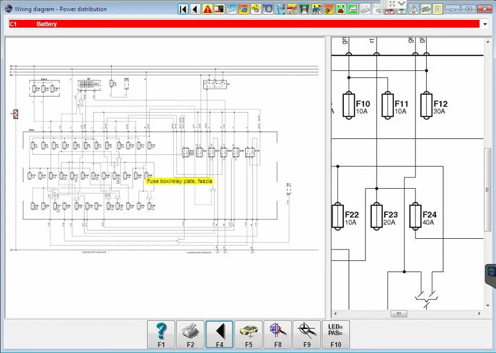The image size is (496, 353).
Task: Navigate back using the F4 arrow icon
Action: 220,334
